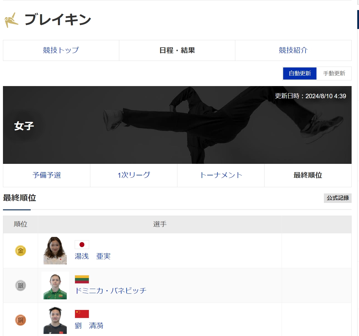Open athlete link ドミニカ・バネビッチ
Viewport: 359px width, 336px height.
111,291
